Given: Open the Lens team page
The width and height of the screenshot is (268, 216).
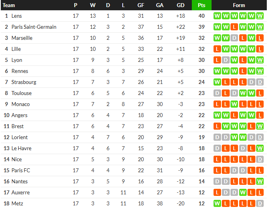Looking at the screenshot, I should tap(17, 16).
